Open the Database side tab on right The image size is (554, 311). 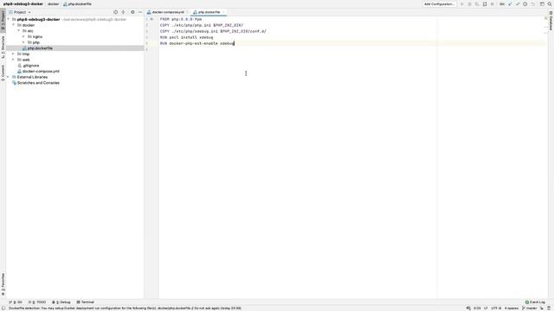click(x=551, y=21)
